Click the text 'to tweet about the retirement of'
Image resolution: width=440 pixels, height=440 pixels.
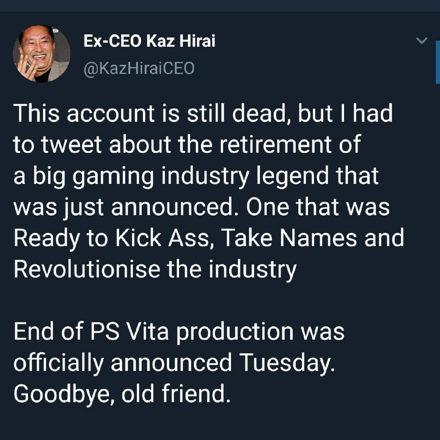coord(187,144)
